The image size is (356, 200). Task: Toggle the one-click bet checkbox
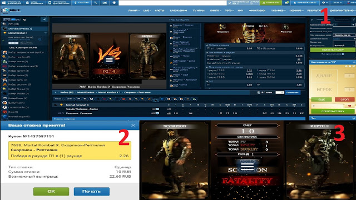(x=259, y=93)
